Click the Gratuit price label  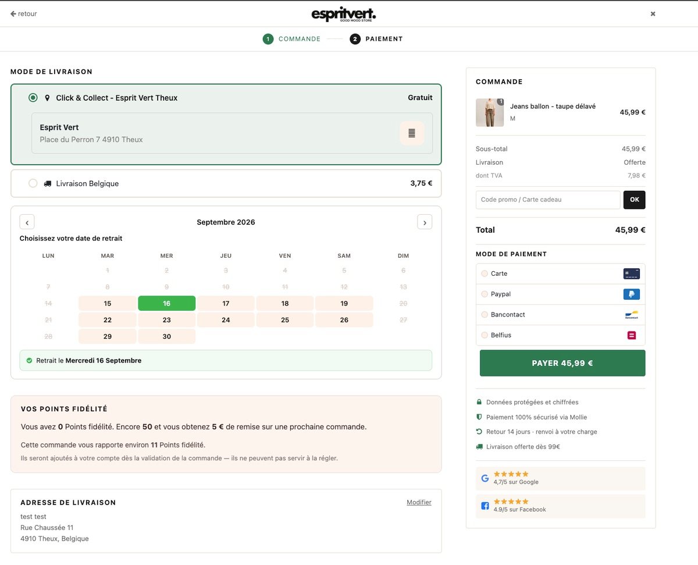coord(420,98)
